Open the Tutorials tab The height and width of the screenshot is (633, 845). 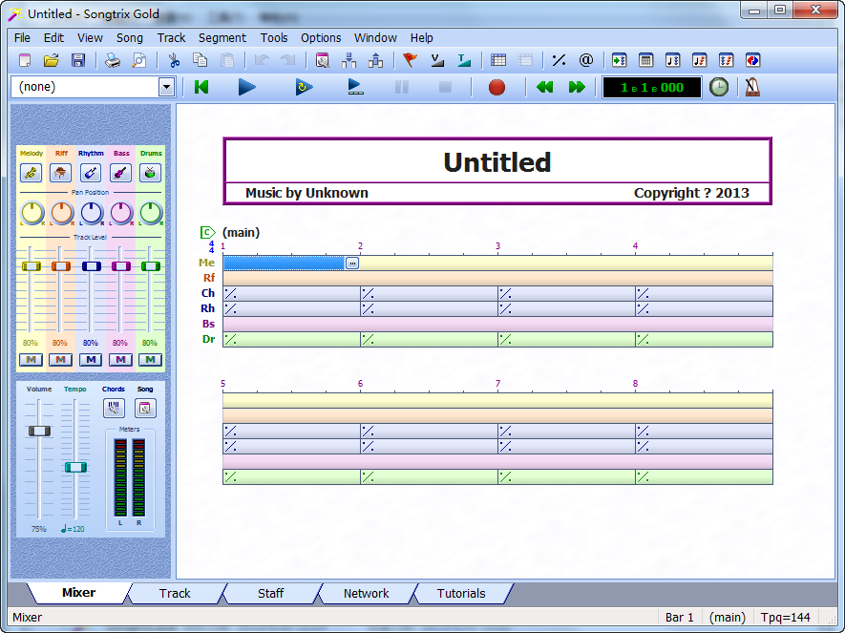coord(461,593)
